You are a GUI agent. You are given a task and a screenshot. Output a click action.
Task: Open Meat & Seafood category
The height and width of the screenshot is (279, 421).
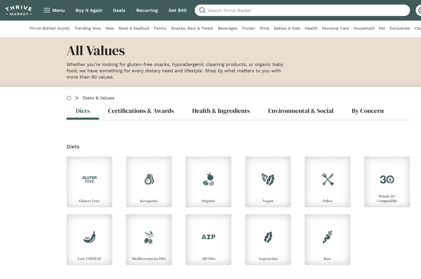pyautogui.click(x=134, y=28)
